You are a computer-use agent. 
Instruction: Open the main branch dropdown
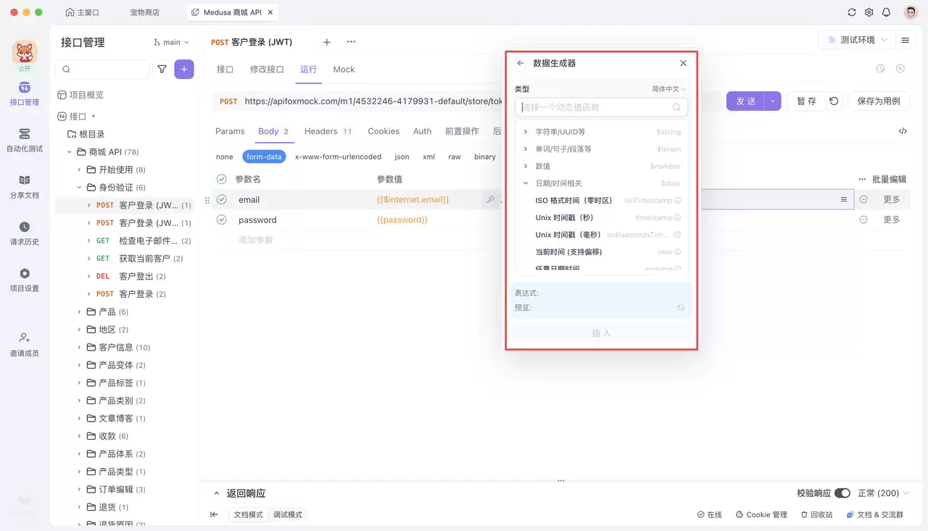click(171, 42)
